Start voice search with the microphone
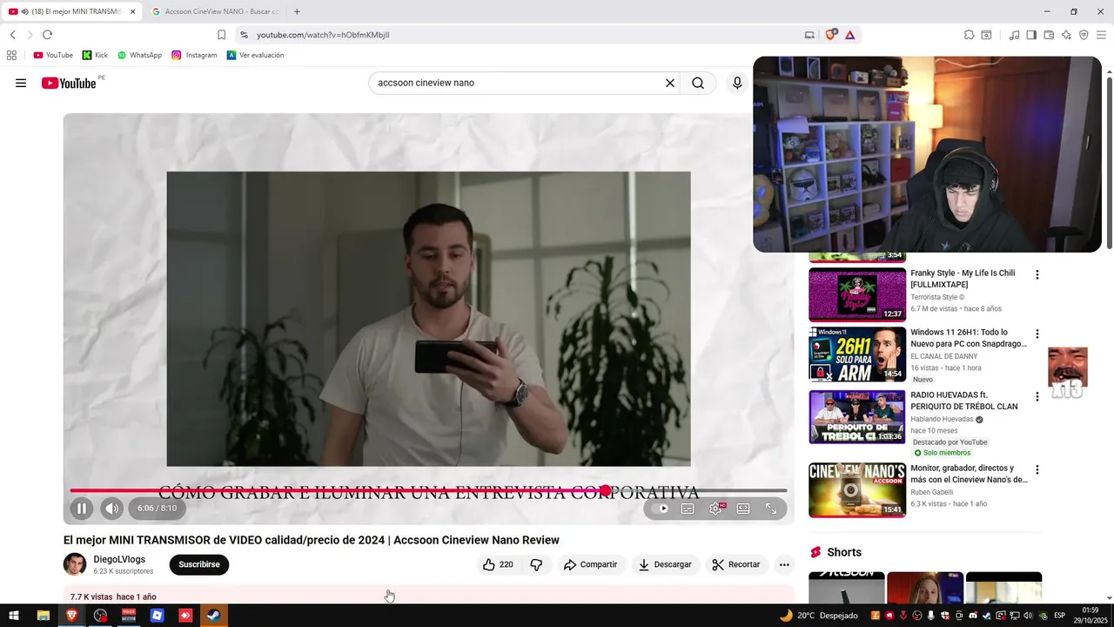This screenshot has width=1114, height=627. click(x=737, y=83)
